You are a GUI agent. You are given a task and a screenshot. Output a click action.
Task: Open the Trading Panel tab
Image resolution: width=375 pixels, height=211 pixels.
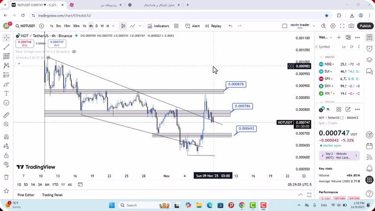52,195
